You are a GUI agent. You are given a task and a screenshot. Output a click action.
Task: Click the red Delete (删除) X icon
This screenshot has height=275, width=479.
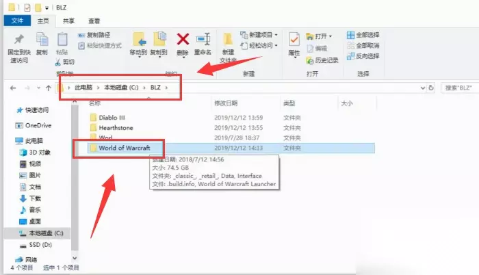tap(183, 39)
